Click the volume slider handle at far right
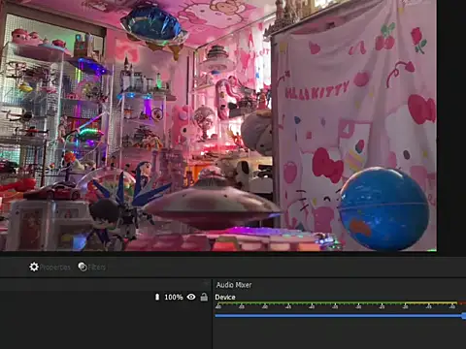 coord(464,316)
